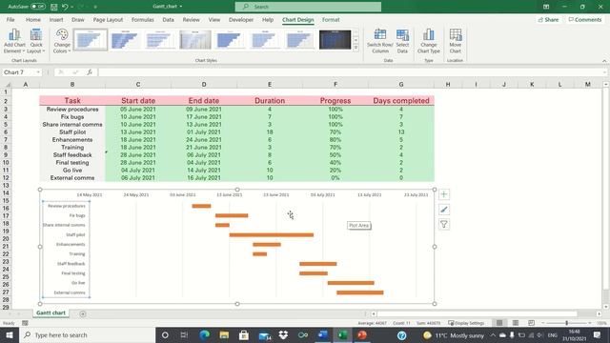
Task: Click the Staff pilot orange bar
Action: (271, 235)
